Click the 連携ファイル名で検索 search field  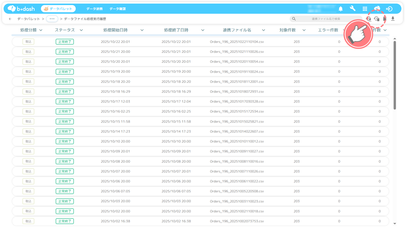326,19
